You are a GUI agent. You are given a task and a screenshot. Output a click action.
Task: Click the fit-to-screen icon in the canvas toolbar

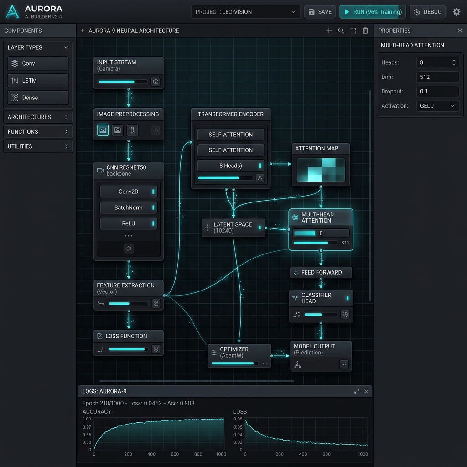(353, 31)
